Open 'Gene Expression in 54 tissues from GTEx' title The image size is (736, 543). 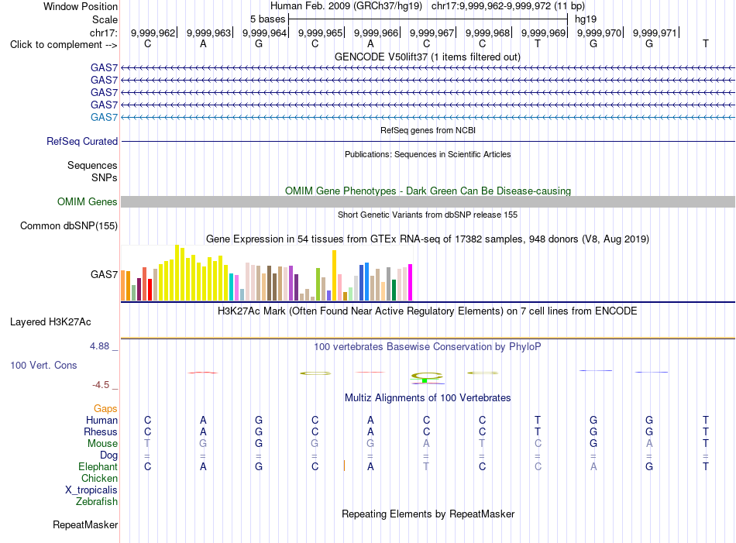tap(428, 239)
